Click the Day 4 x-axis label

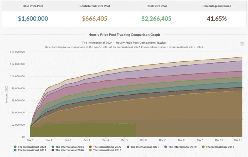(106, 140)
